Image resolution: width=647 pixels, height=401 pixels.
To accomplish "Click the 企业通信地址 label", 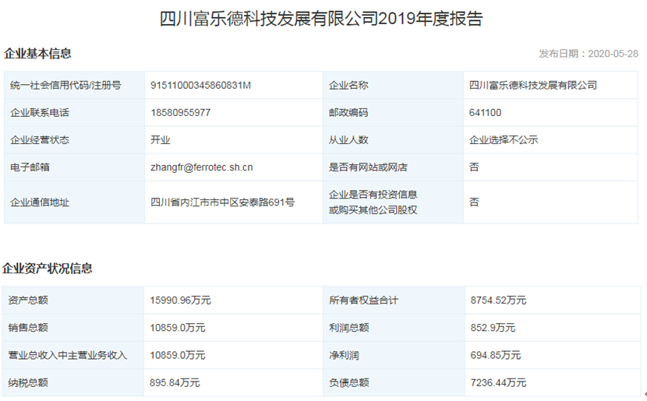I will point(40,202).
